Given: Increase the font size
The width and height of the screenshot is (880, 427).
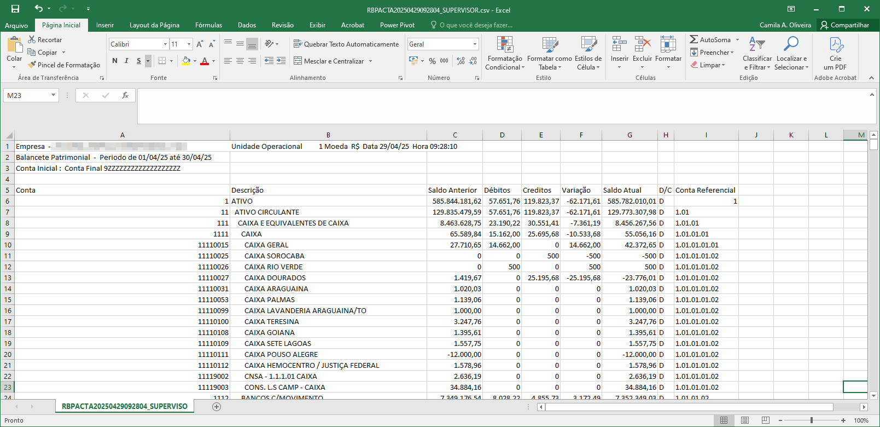Looking at the screenshot, I should pos(200,44).
